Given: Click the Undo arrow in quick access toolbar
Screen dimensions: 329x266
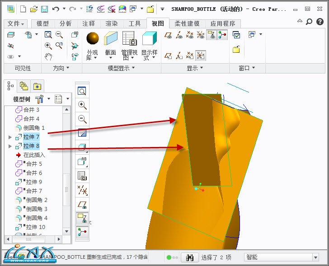Looking at the screenshot, I should click(x=56, y=9).
